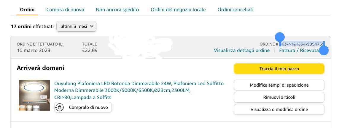Screen dimensions: 347x128
Task: Click the right text selection handle
Action: coord(324,51)
